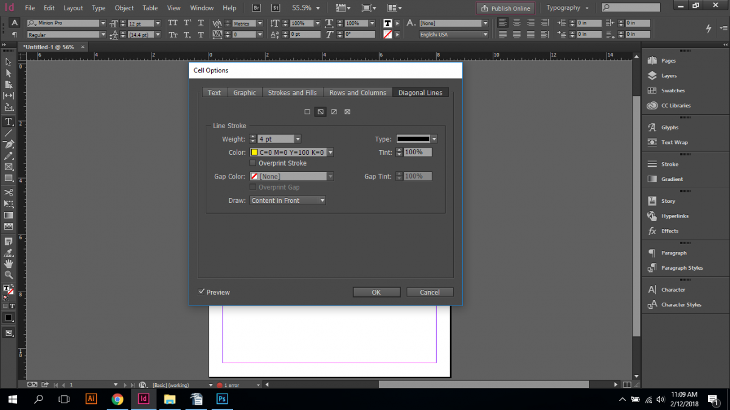Click the Cancel button
The height and width of the screenshot is (410, 730).
pos(429,292)
